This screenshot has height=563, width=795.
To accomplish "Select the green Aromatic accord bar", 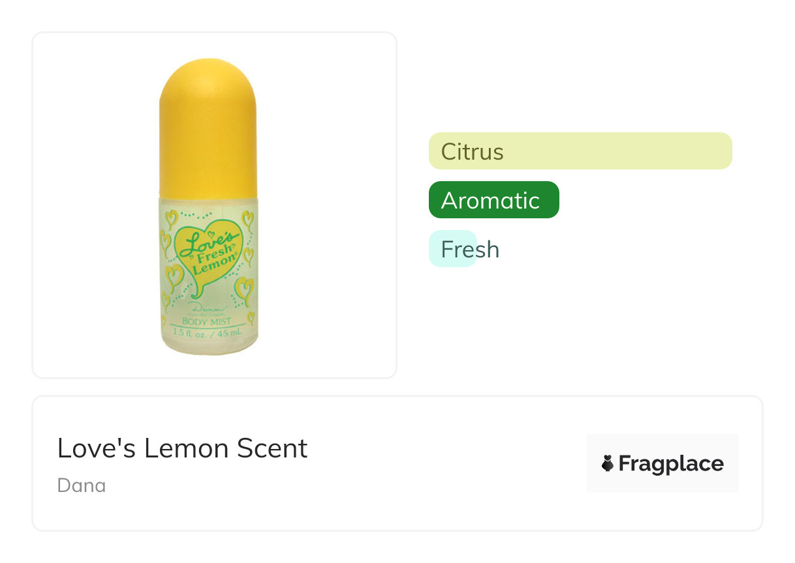I will tap(493, 200).
